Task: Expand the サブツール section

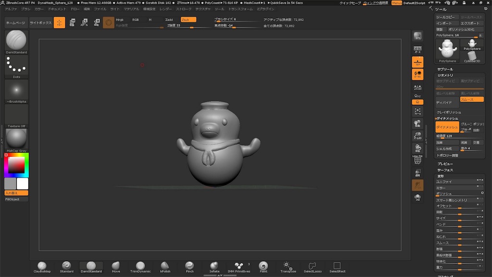Action: point(445,69)
